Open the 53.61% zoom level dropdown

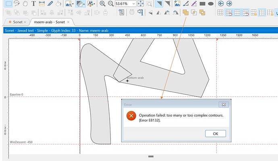point(134,4)
